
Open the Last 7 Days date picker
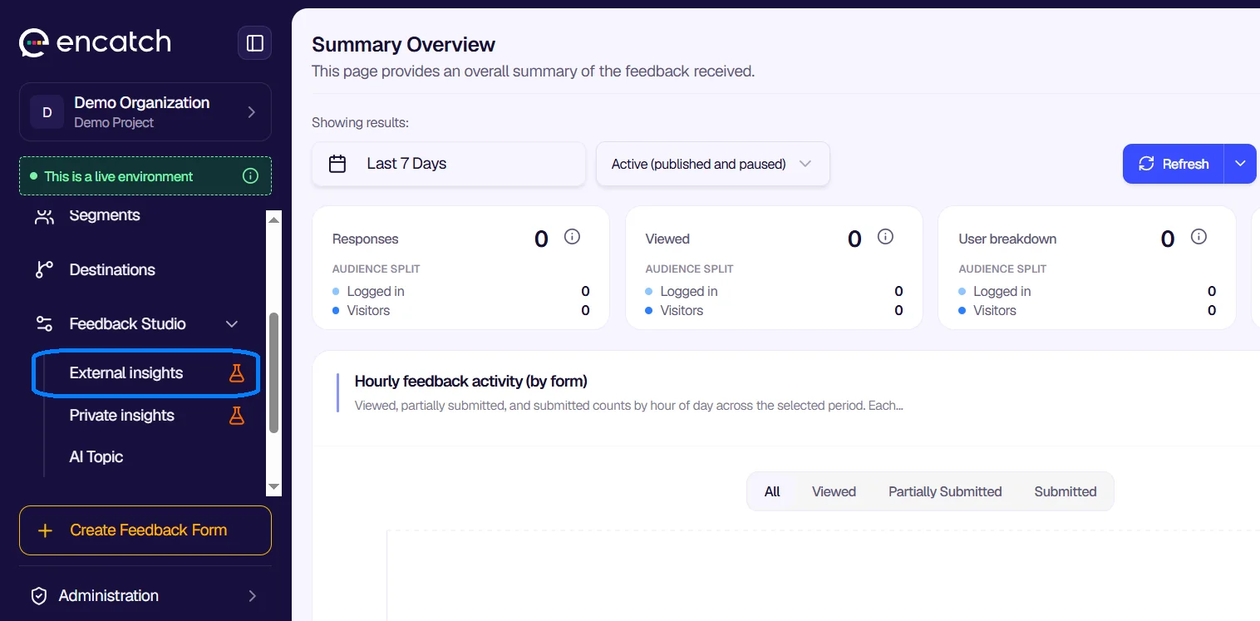[449, 164]
